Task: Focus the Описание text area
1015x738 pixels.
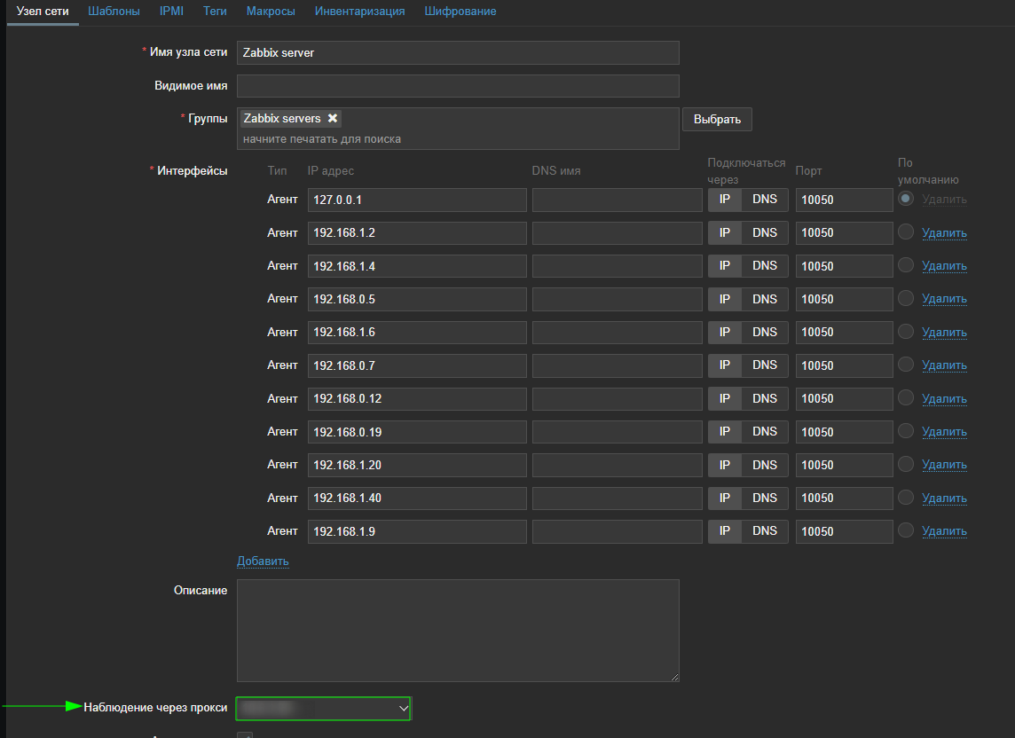Action: click(x=458, y=630)
